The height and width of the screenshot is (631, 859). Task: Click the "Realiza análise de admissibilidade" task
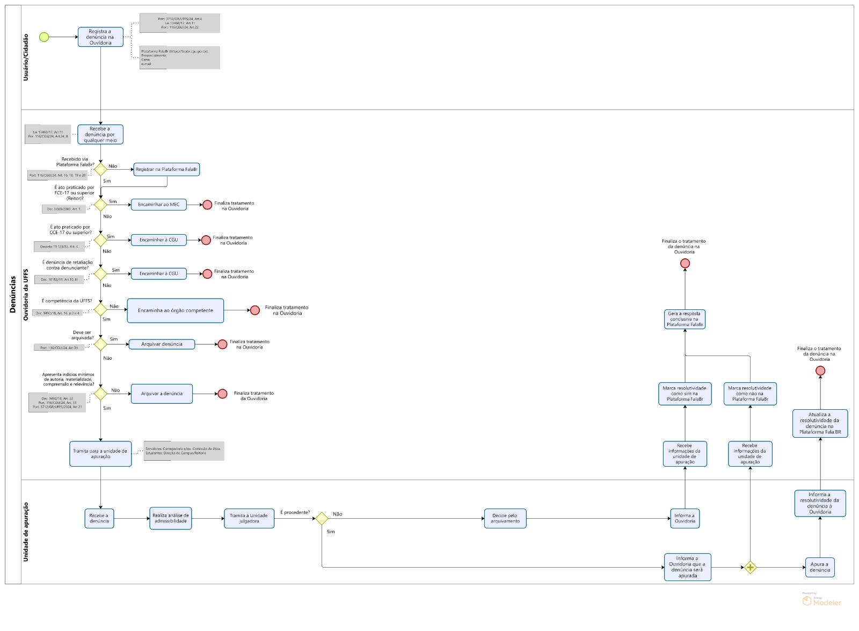[170, 518]
